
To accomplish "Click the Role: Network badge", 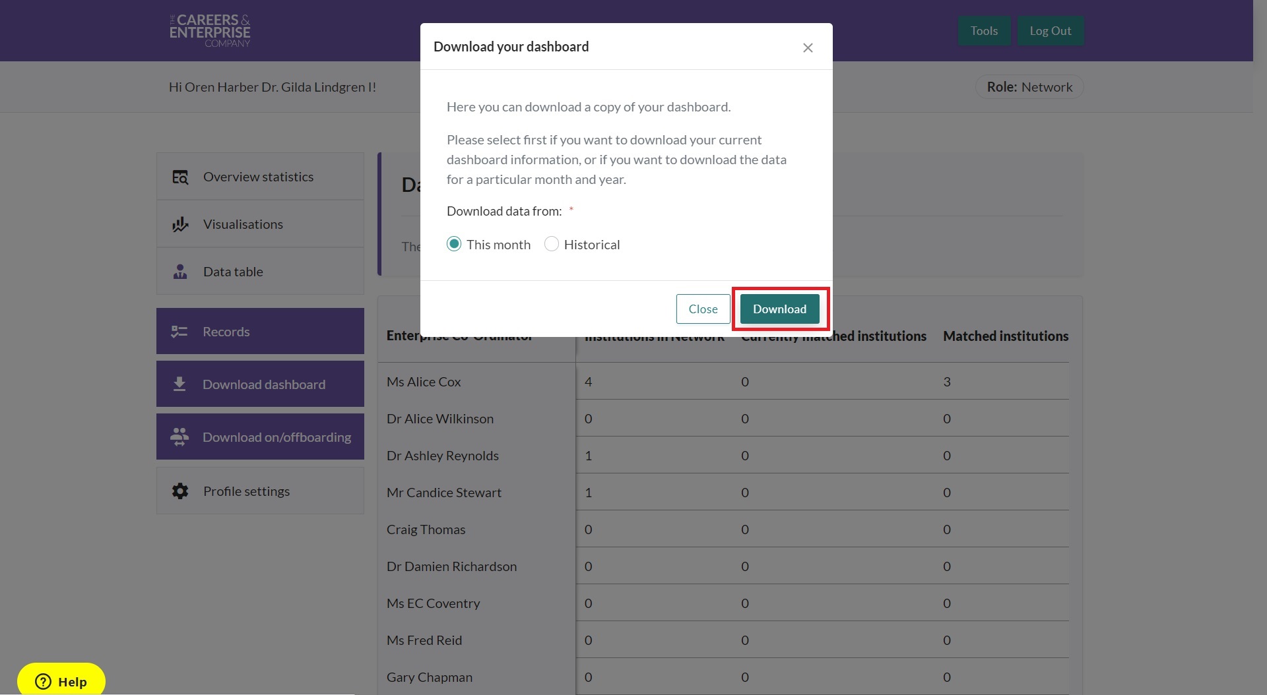I will (1029, 87).
